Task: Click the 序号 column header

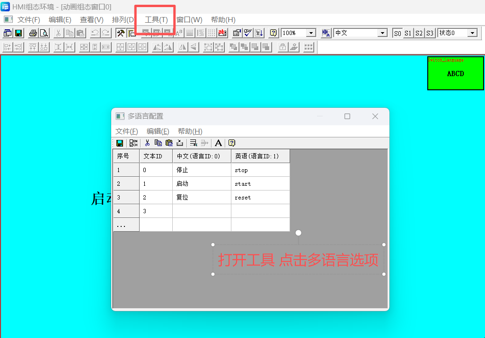Action: coord(126,156)
